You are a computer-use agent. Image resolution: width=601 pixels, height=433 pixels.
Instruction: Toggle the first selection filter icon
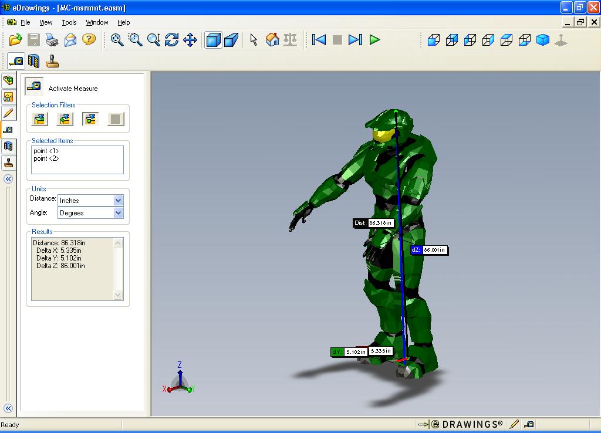click(x=40, y=119)
